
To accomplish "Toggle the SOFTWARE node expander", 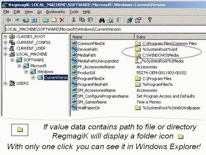I will tap(12, 60).
